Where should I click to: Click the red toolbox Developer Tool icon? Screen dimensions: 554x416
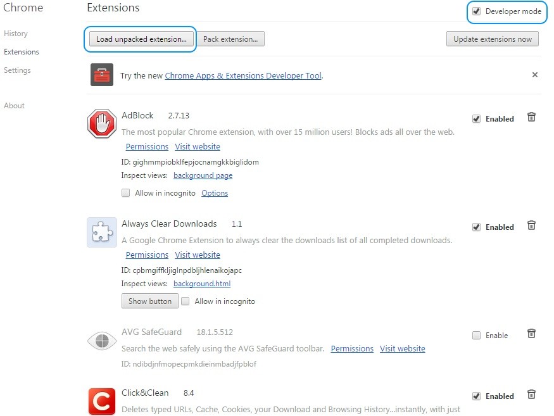(x=102, y=75)
